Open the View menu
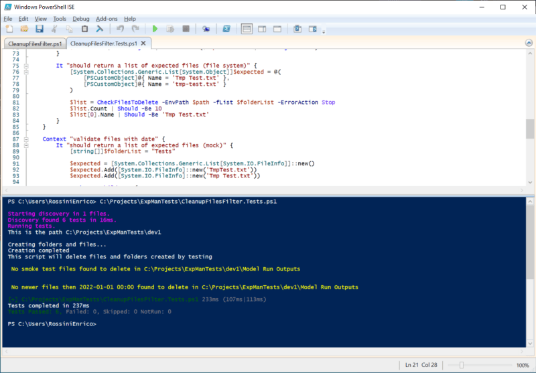Image resolution: width=536 pixels, height=373 pixels. coord(41,19)
